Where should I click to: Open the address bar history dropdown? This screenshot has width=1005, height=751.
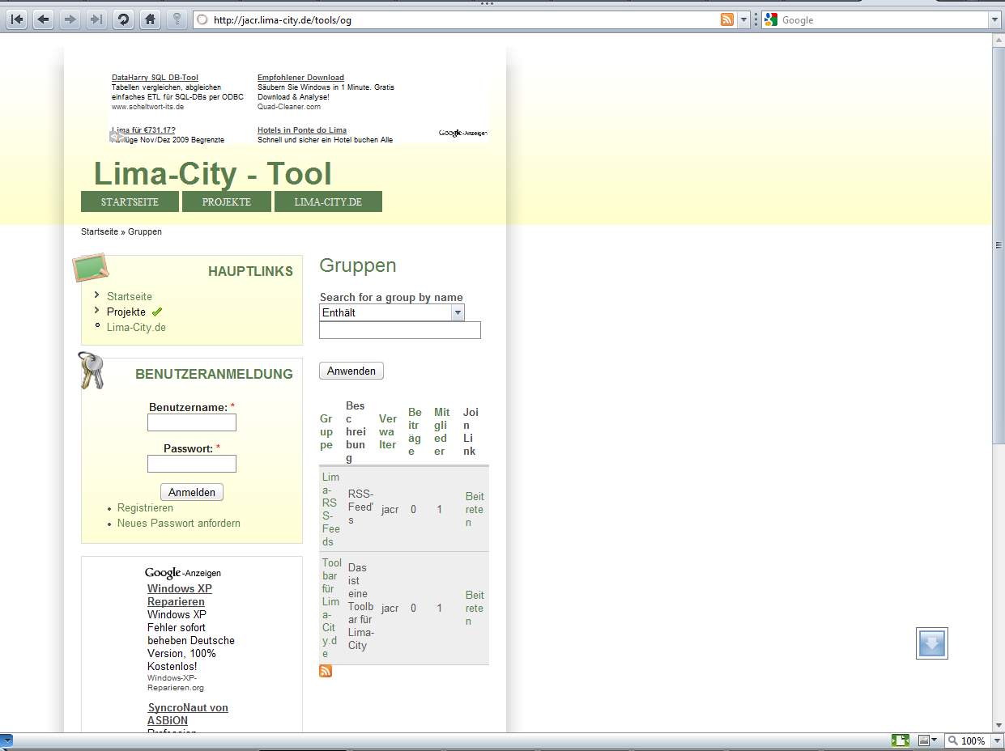pos(743,19)
